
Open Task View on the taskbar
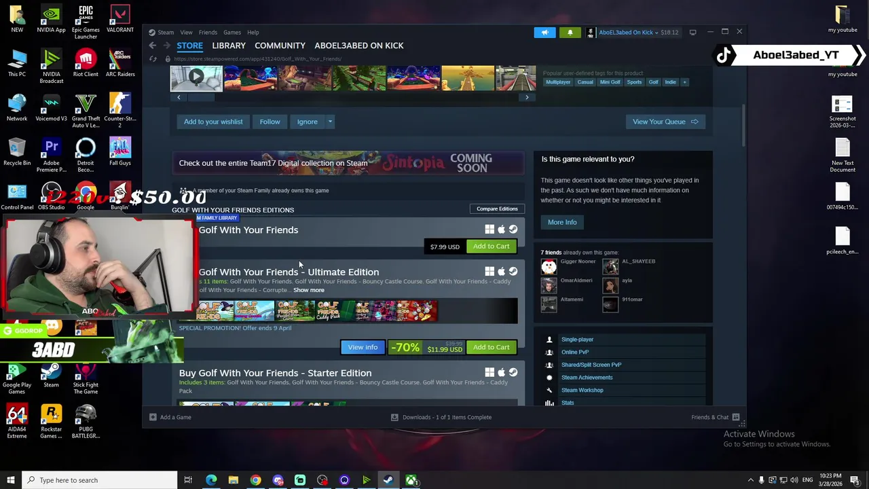[x=188, y=480]
